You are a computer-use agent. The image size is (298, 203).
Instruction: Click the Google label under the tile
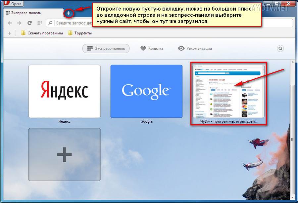point(147,121)
